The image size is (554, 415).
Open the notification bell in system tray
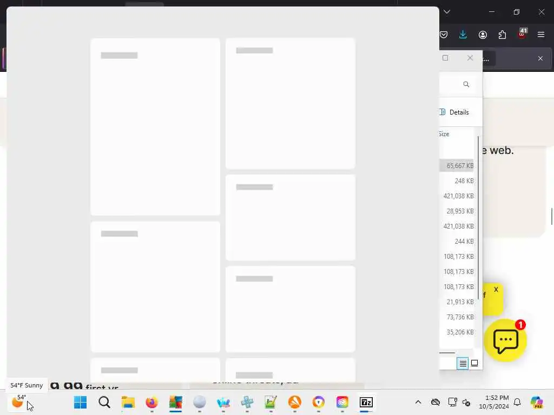(x=517, y=402)
